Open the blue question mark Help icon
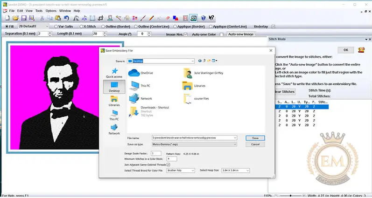 pyautogui.click(x=204, y=18)
